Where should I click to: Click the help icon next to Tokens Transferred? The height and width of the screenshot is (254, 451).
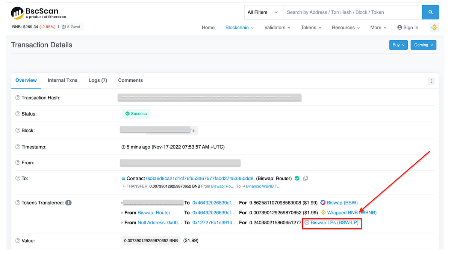(18, 203)
